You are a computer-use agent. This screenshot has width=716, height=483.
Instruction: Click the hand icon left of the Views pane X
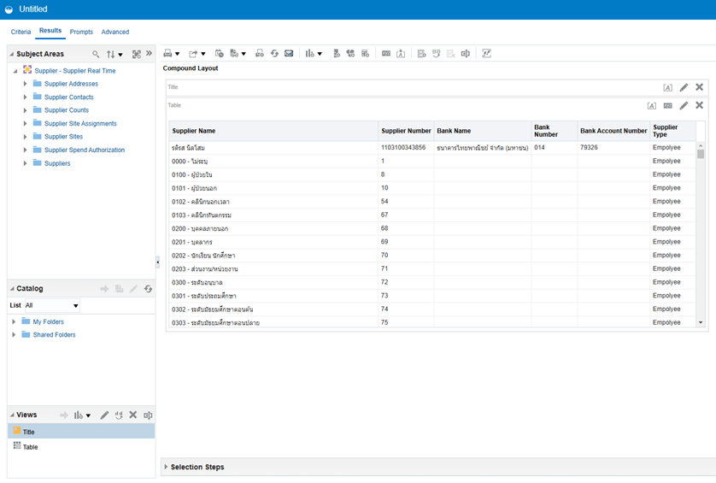click(119, 415)
